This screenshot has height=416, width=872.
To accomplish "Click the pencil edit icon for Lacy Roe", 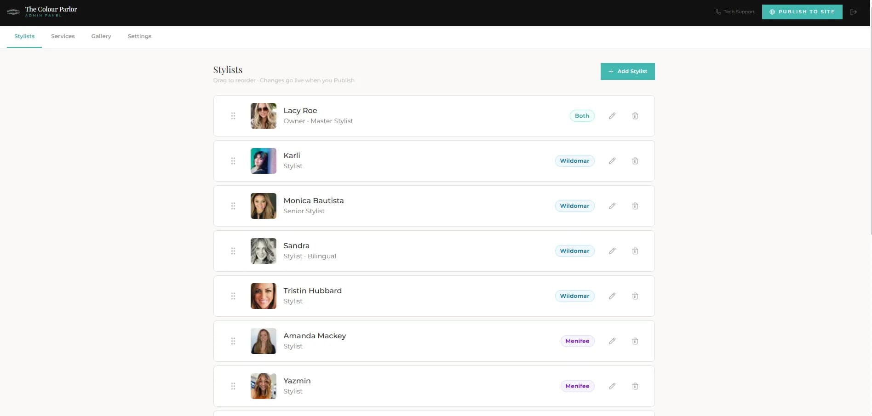I will [x=612, y=116].
